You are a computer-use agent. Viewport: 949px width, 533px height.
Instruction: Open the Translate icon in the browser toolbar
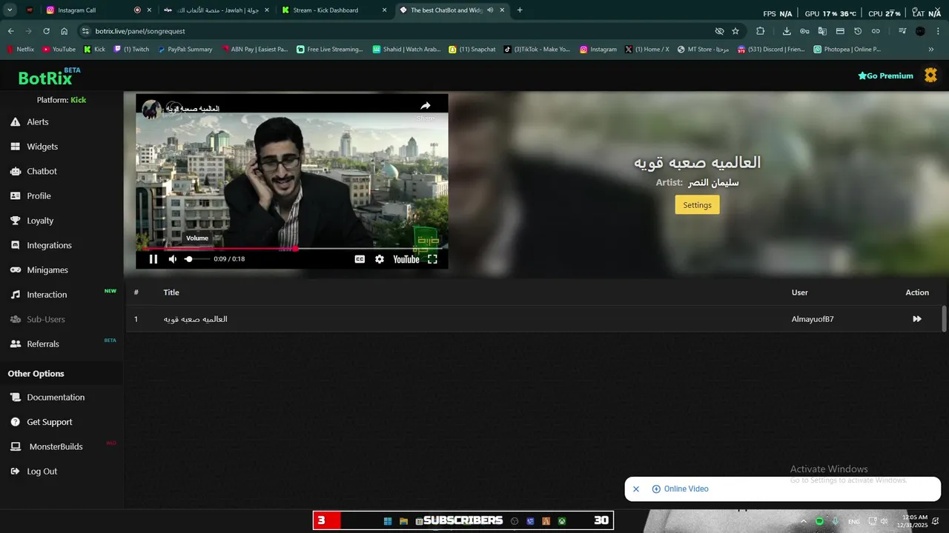click(822, 31)
